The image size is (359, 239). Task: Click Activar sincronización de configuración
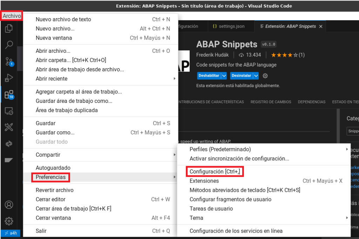(264, 159)
